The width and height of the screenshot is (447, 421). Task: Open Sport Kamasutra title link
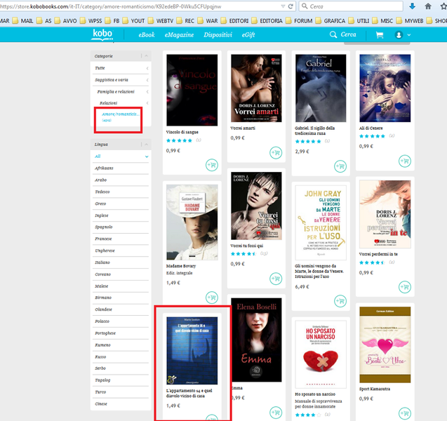pyautogui.click(x=375, y=389)
